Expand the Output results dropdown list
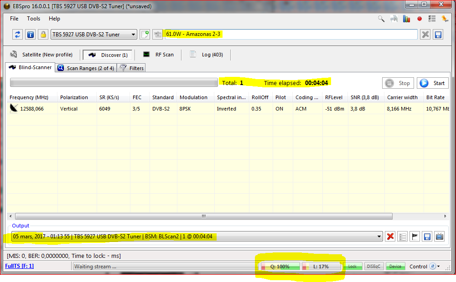Image resolution: width=456 pixels, height=282 pixels. (379, 236)
